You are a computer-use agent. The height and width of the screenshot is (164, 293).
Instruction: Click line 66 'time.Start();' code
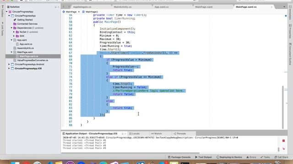[110, 49]
